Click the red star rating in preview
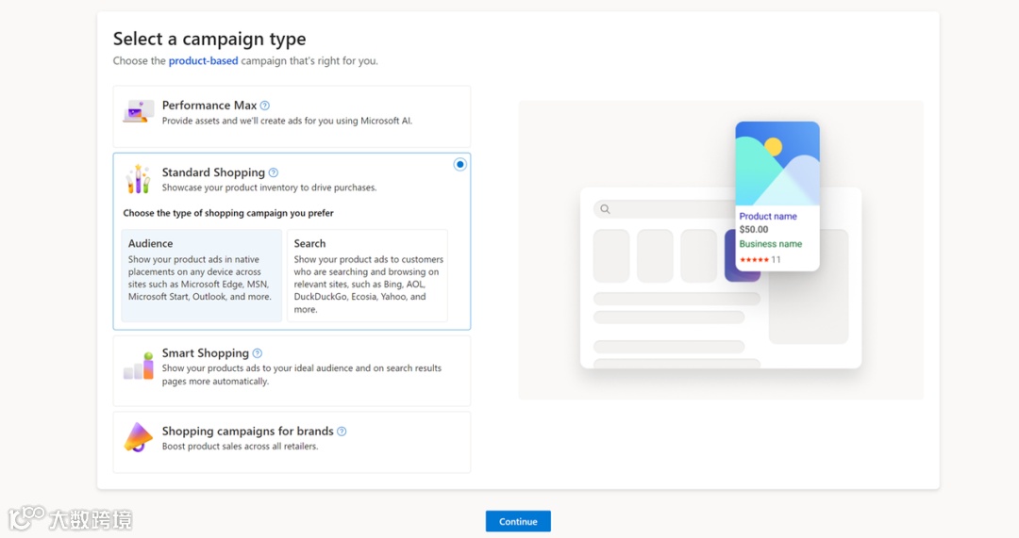This screenshot has width=1019, height=538. click(x=754, y=260)
